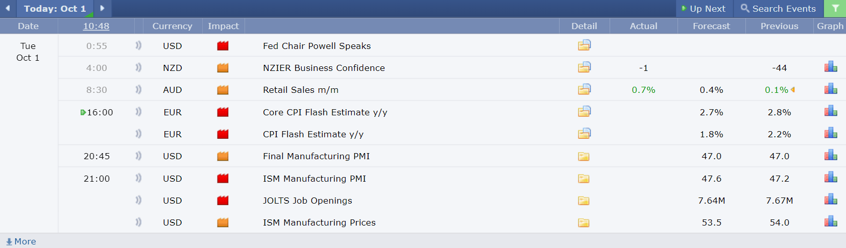This screenshot has width=846, height=248.
Task: Show graph for JOLTS Job Openings
Action: (x=831, y=200)
